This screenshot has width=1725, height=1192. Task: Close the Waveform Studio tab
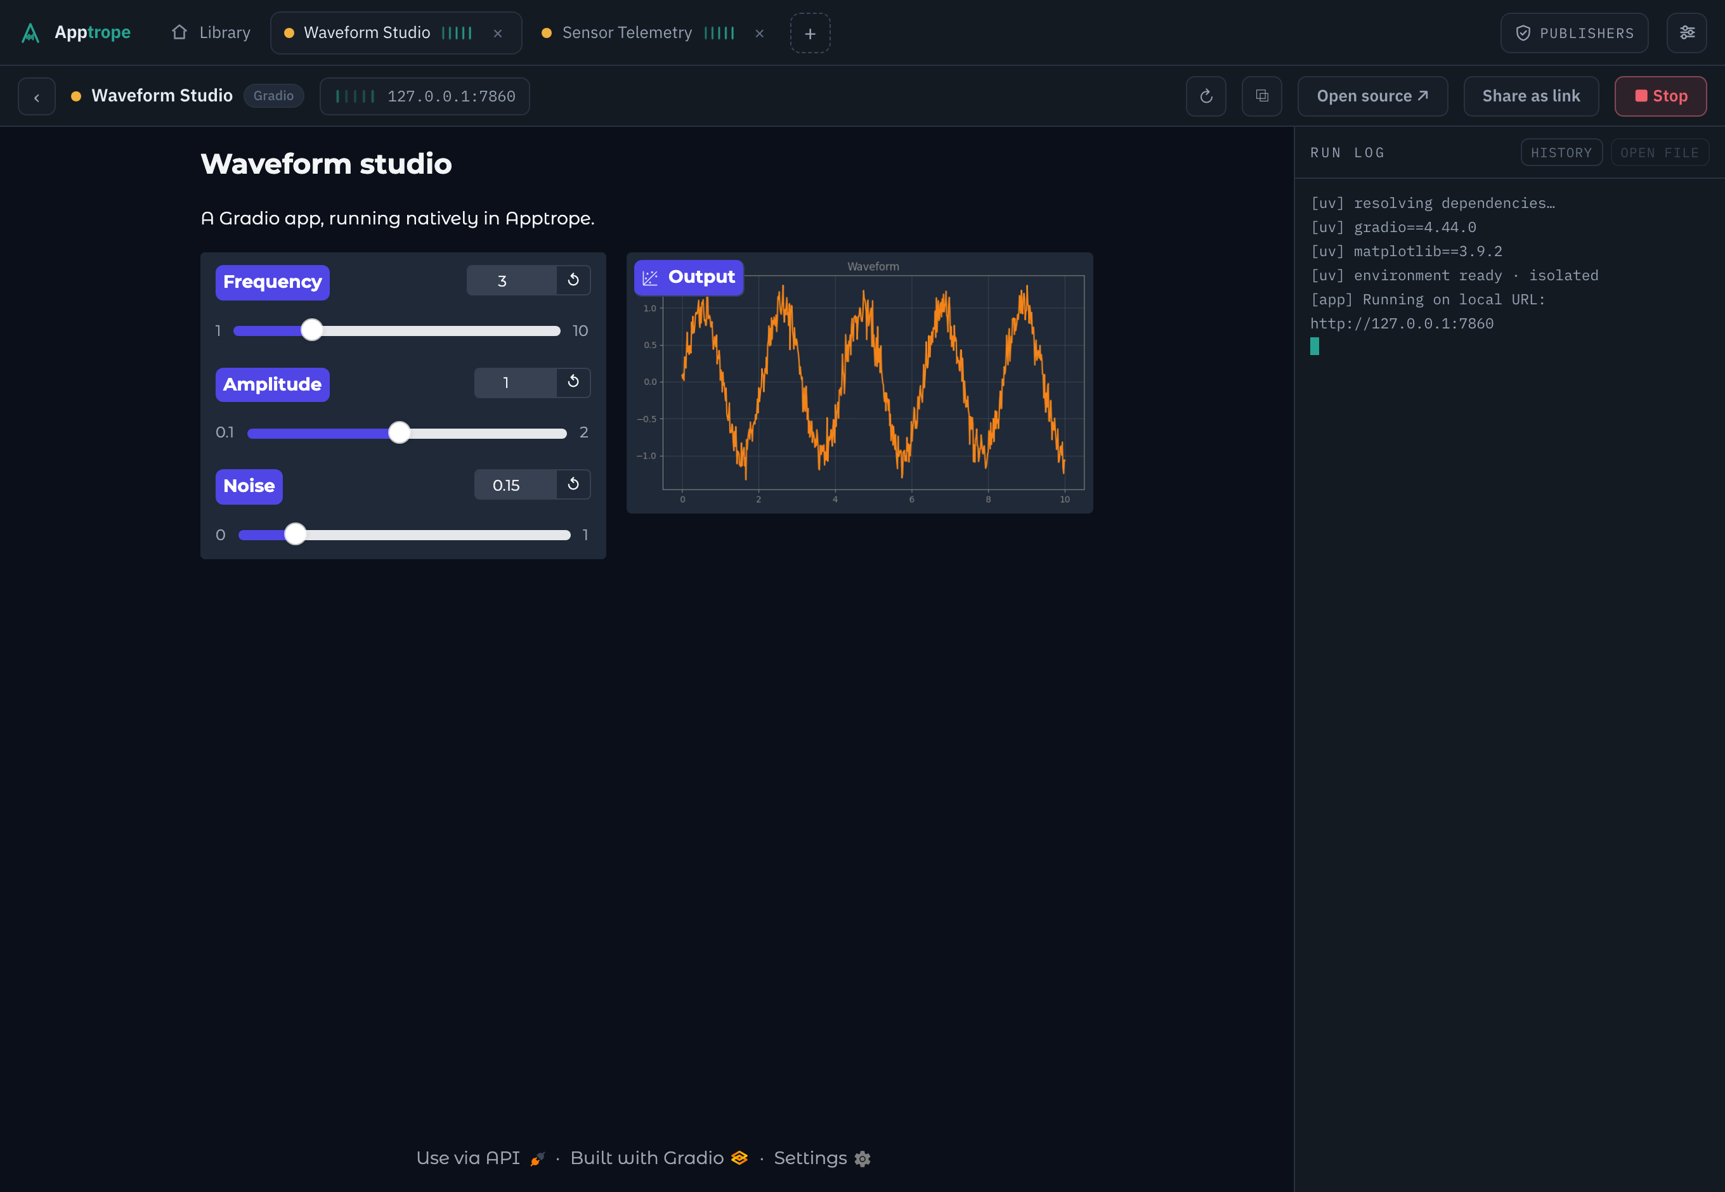coord(498,34)
